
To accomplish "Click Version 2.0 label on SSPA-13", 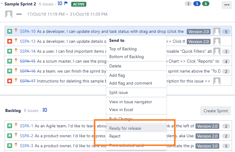I will [x=198, y=42].
